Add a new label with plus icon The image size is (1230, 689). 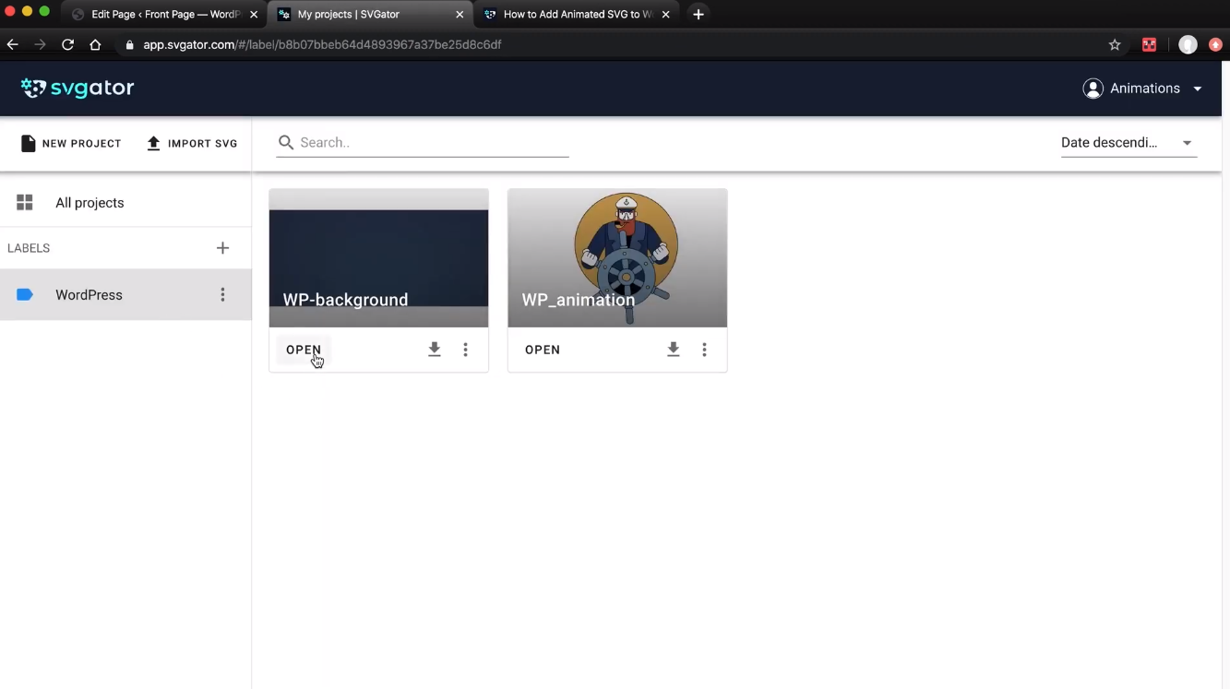tap(222, 248)
